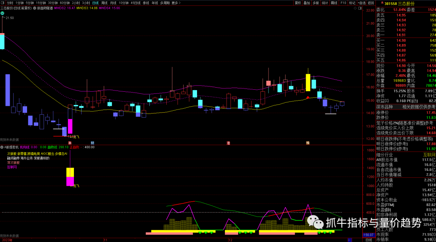Click the diamond icon at chart top-right
Viewport: 436px width, 242px height.
pyautogui.click(x=355, y=8)
